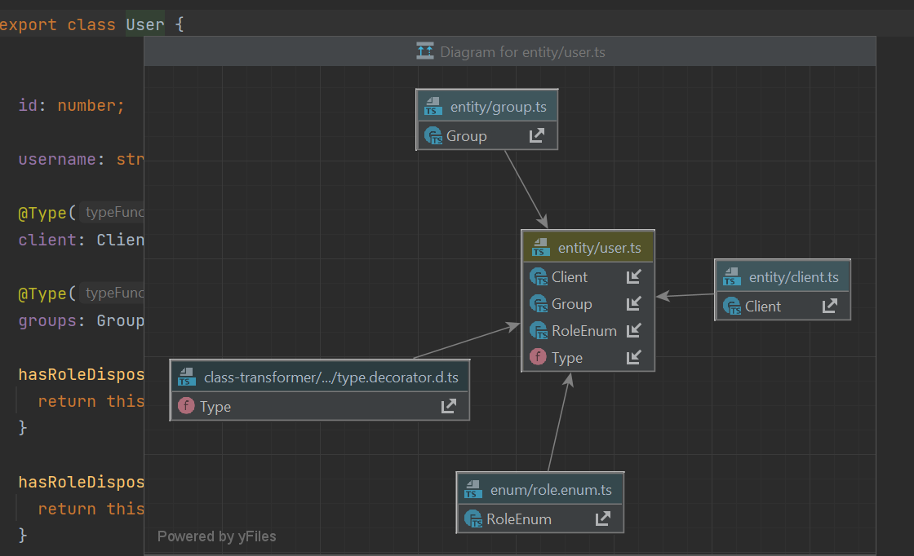Click the Diagram for entity/user.ts title
Image resolution: width=914 pixels, height=556 pixels.
coord(522,52)
